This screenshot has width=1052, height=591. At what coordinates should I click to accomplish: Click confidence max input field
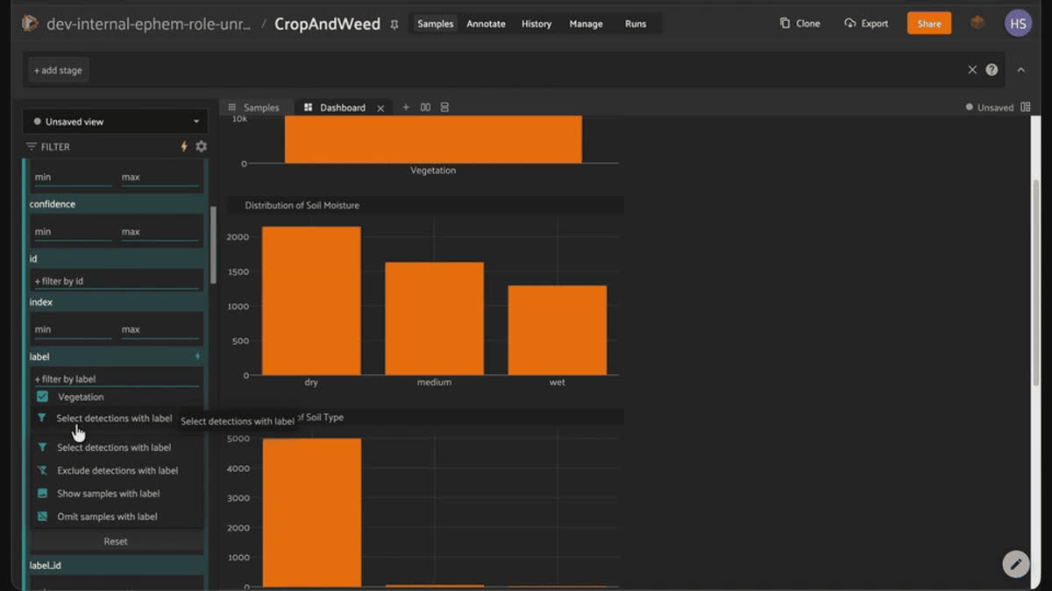(x=160, y=232)
